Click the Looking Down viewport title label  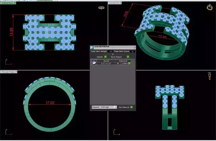7,3
